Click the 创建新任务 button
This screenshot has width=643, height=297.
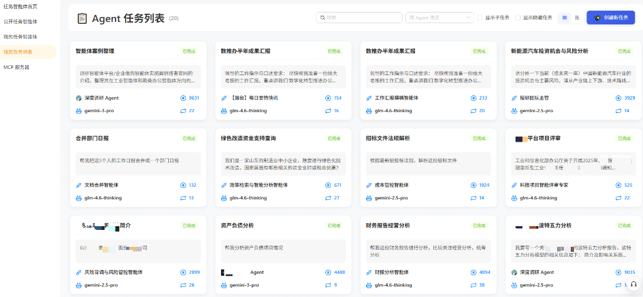pyautogui.click(x=610, y=18)
